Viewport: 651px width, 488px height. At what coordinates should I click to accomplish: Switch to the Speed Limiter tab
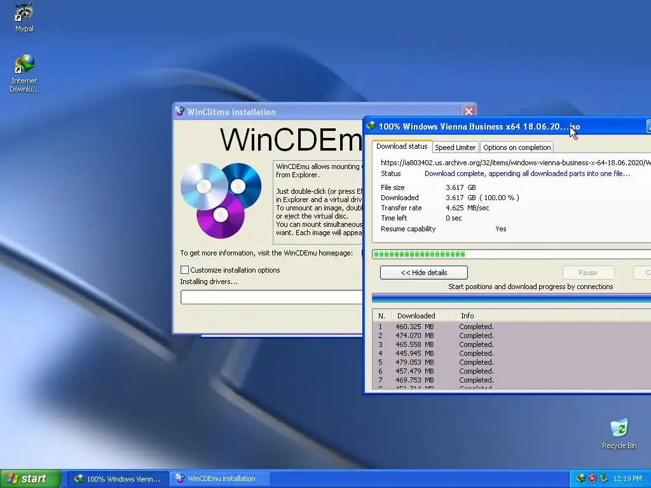(x=455, y=147)
